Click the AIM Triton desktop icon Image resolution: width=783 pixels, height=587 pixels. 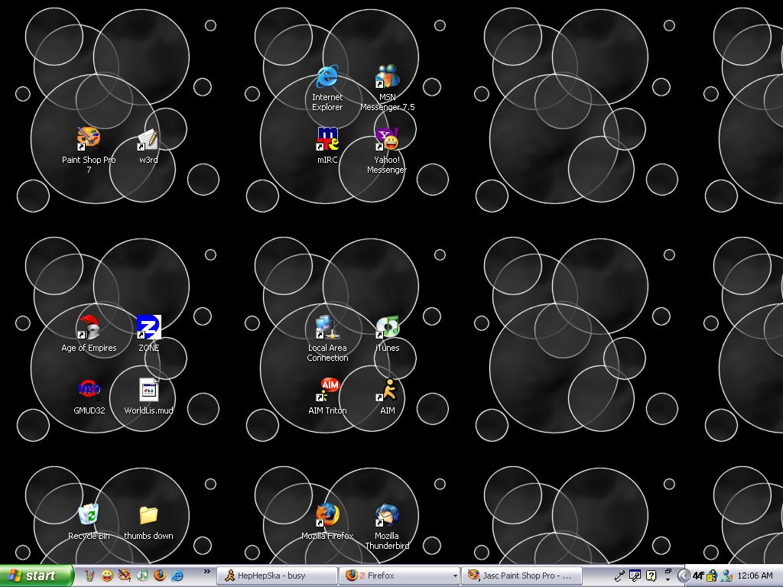tap(327, 396)
